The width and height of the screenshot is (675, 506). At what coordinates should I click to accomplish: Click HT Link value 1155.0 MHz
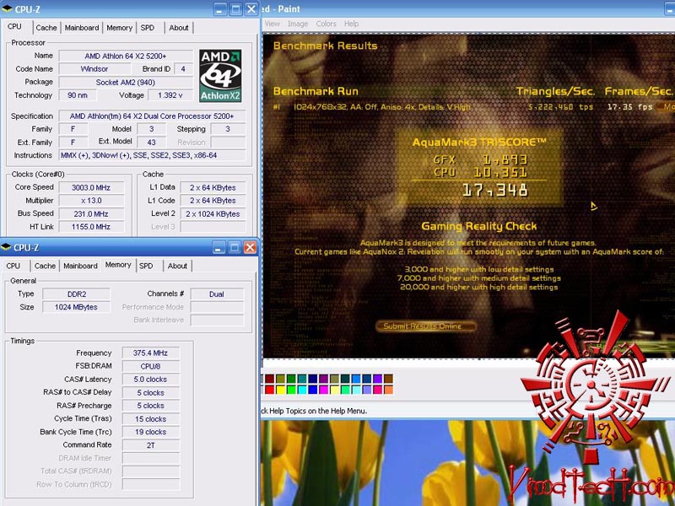(91, 227)
